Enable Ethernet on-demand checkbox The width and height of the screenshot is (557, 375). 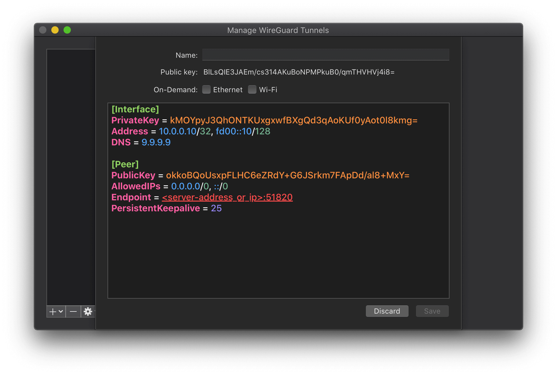pos(206,89)
